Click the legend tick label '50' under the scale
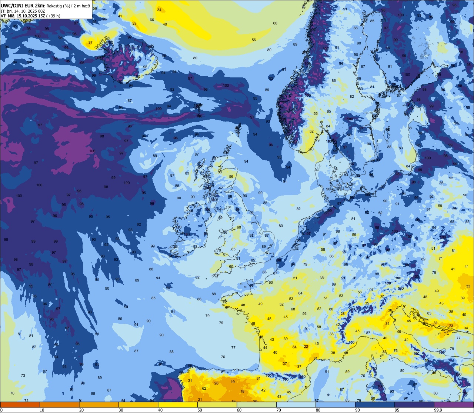The image size is (474, 413). pos(200,410)
